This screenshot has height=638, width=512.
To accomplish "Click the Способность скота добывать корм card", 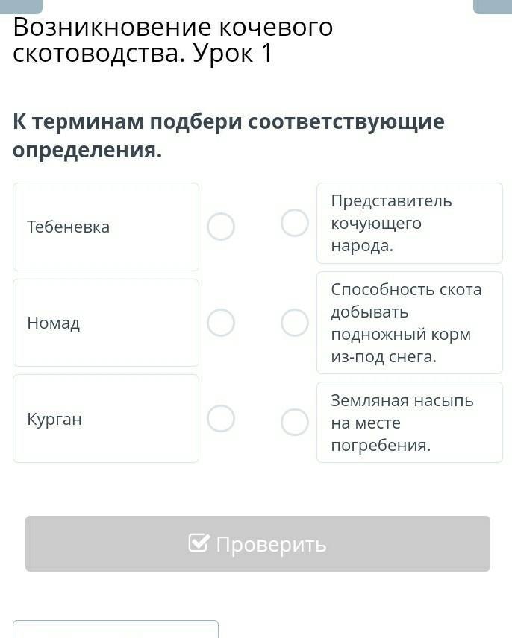I will 409,323.
